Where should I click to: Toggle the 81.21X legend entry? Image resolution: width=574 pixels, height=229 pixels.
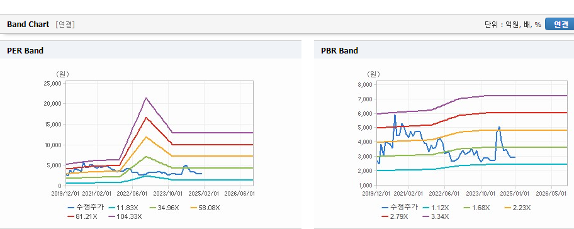(82, 216)
